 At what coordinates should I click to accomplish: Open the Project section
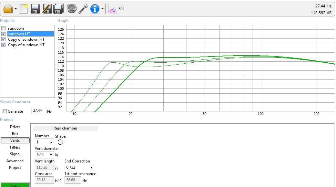(x=15, y=168)
